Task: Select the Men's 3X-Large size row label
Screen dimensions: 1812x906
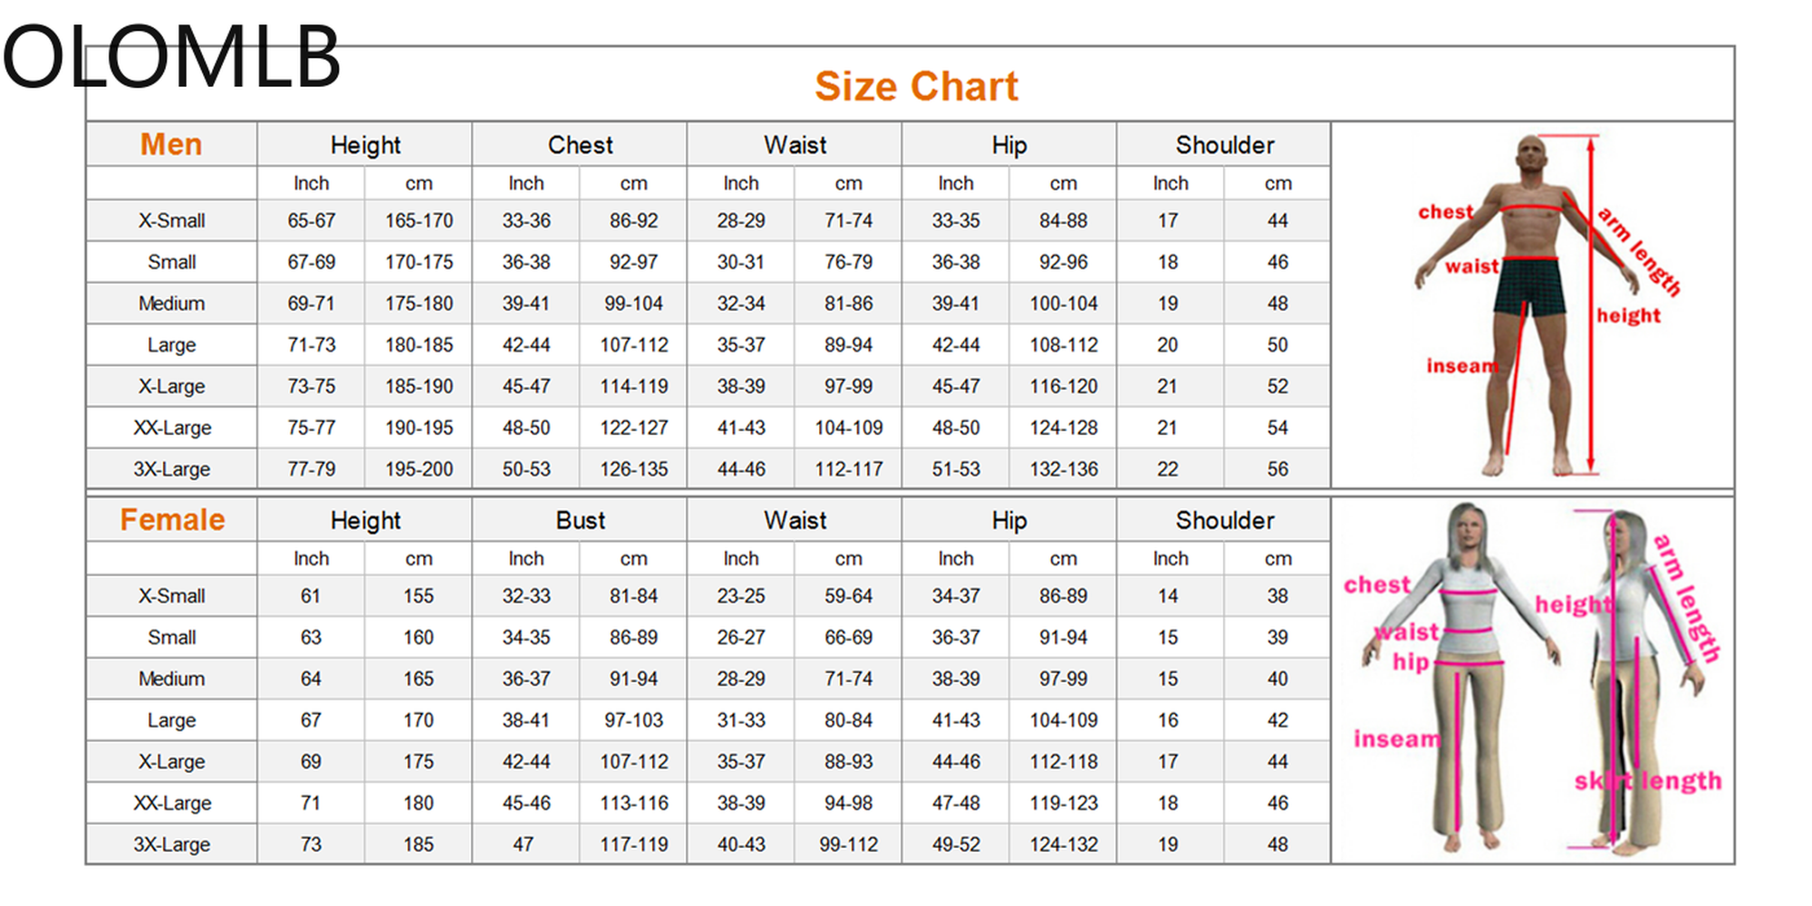Action: [171, 469]
